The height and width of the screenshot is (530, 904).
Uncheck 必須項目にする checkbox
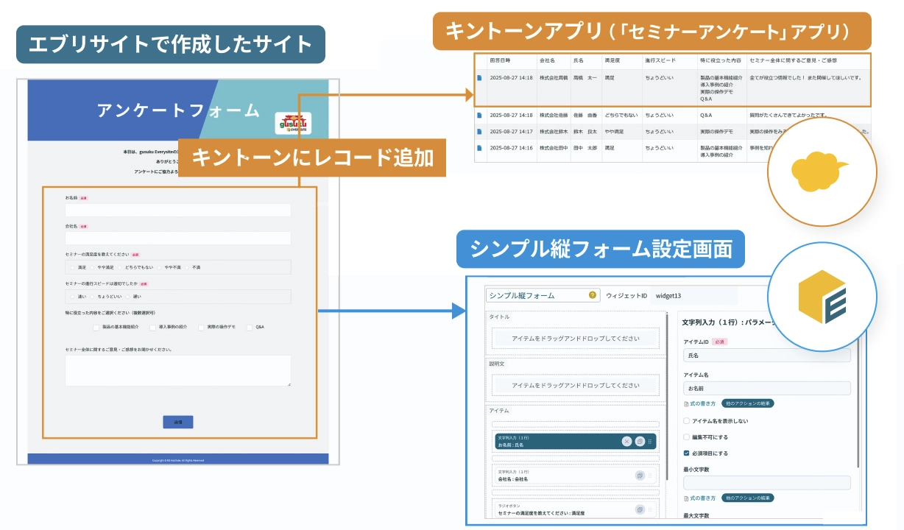687,453
